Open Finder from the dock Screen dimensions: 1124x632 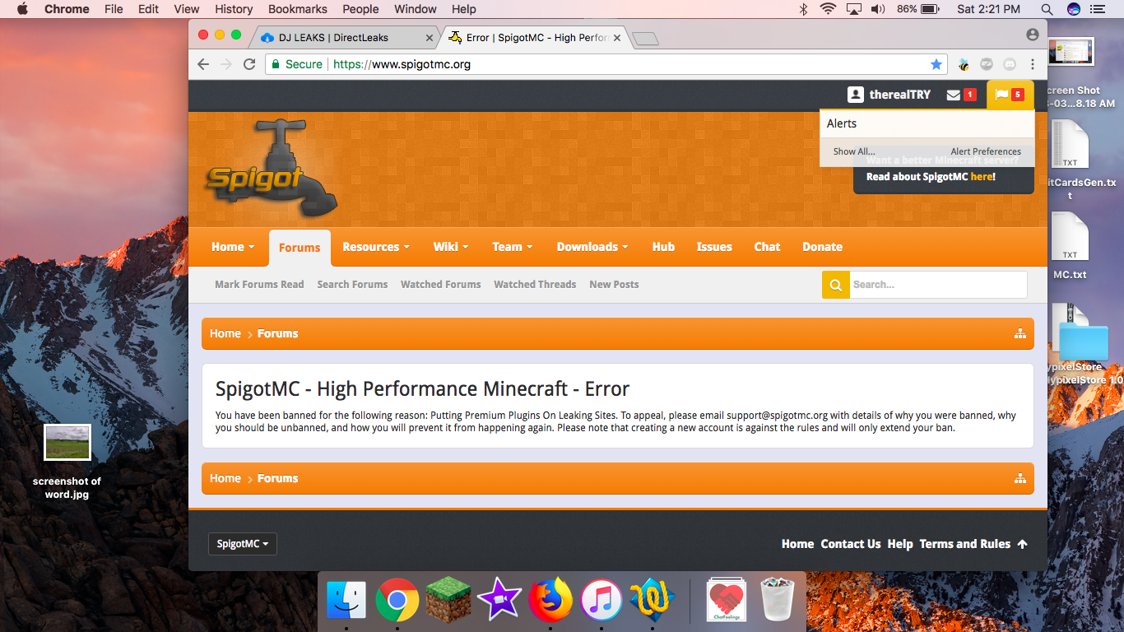pyautogui.click(x=346, y=601)
